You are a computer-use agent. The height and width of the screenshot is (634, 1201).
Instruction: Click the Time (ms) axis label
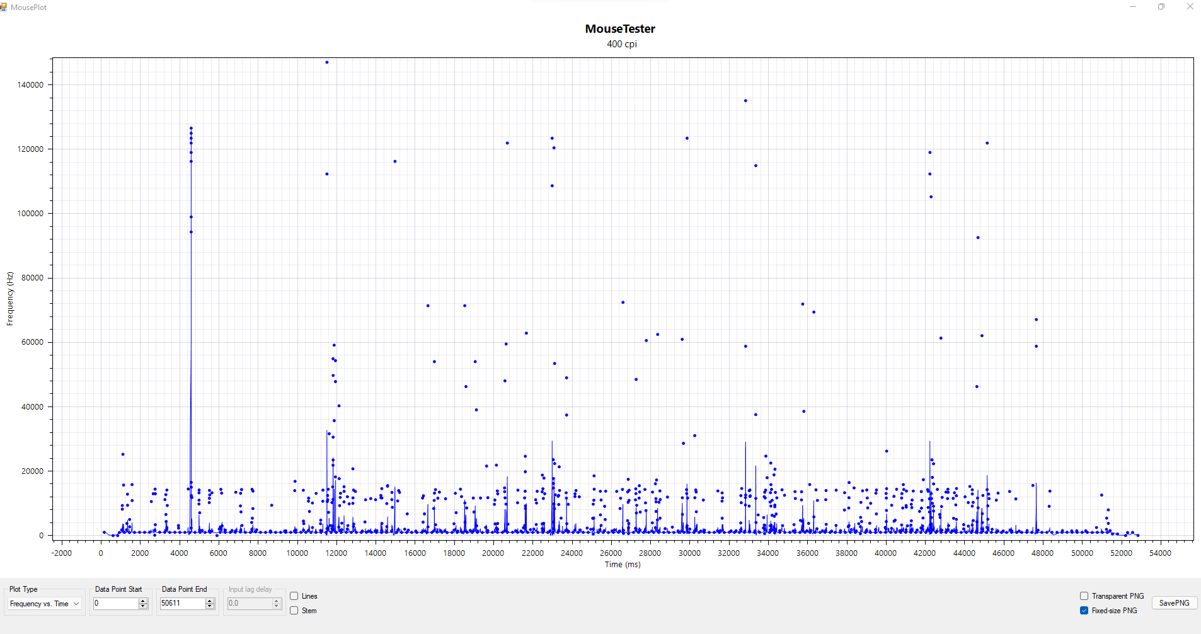[x=623, y=565]
